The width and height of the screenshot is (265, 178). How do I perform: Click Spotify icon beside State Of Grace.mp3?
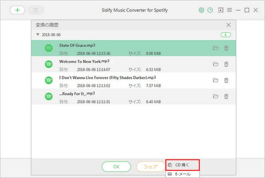point(49,48)
